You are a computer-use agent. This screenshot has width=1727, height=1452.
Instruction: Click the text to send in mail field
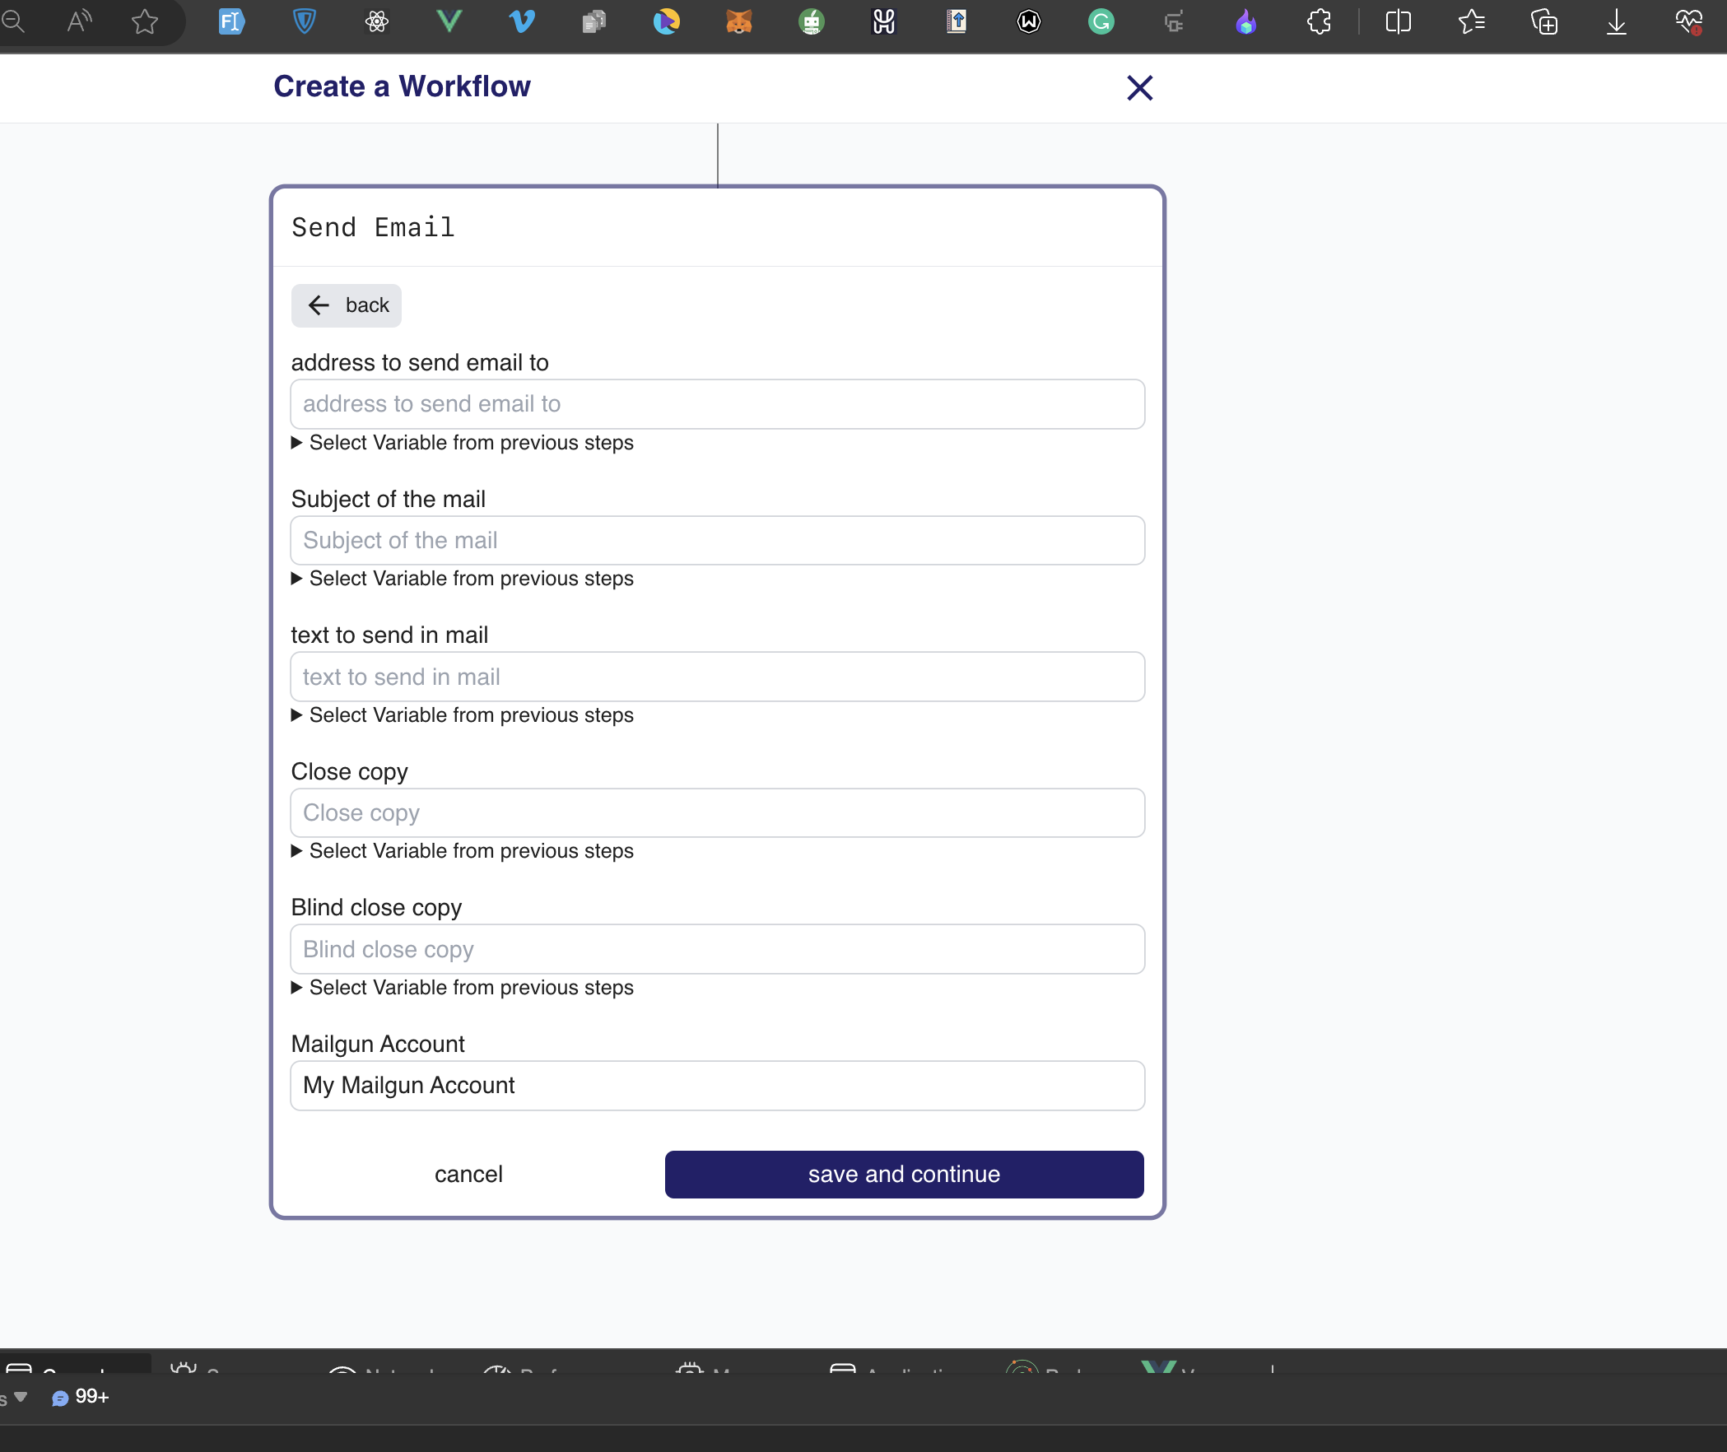pos(717,677)
